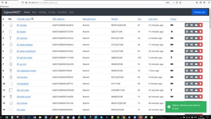
Task: Sort by LQI column header
Action: 139,19
